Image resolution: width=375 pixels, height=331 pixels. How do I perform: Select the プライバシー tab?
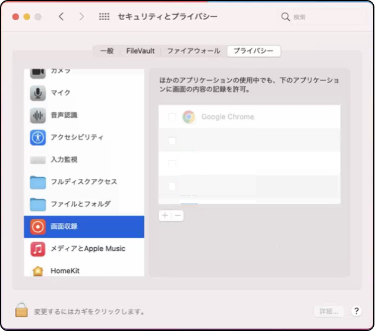254,51
